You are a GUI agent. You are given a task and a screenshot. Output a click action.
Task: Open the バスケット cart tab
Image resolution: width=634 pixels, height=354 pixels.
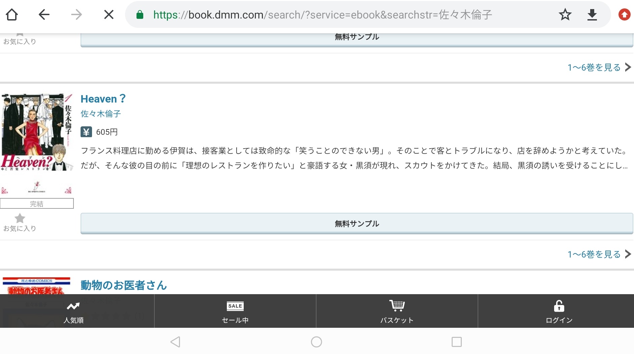pos(397,312)
